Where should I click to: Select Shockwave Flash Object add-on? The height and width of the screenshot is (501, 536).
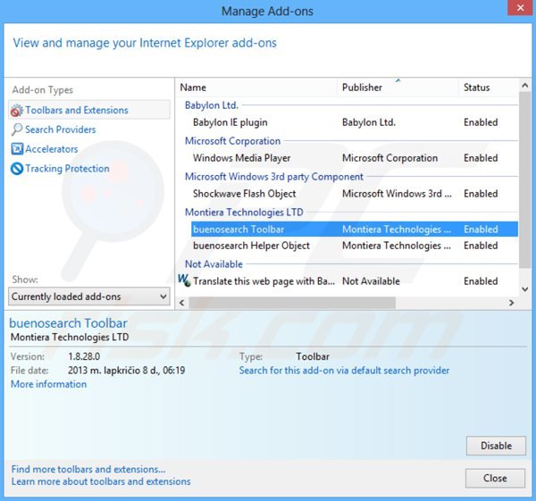click(244, 194)
